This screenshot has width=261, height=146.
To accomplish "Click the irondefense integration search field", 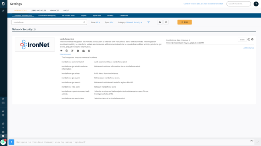I will (x=49, y=22).
